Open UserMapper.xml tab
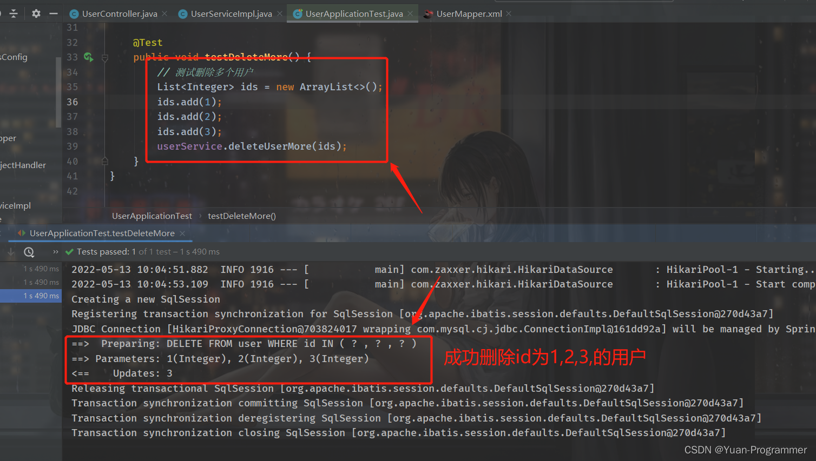 coord(469,14)
